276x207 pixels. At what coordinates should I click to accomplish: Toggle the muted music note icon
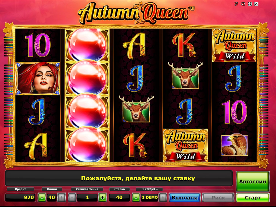(236, 4)
